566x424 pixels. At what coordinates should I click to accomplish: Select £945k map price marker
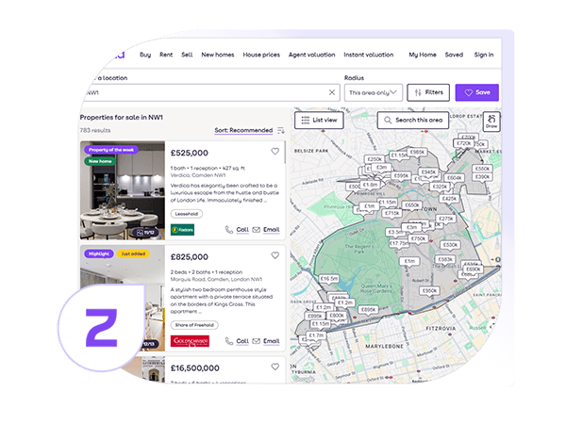pyautogui.click(x=428, y=172)
